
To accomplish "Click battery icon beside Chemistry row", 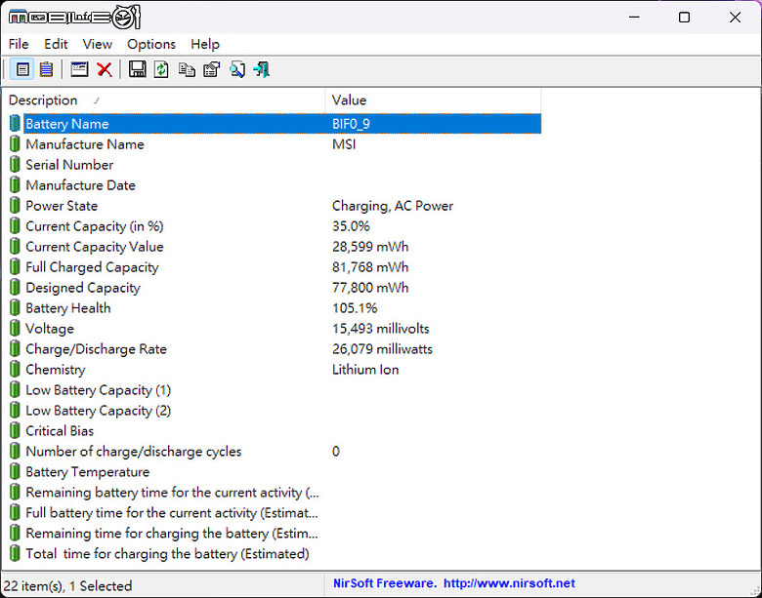I will (x=15, y=370).
